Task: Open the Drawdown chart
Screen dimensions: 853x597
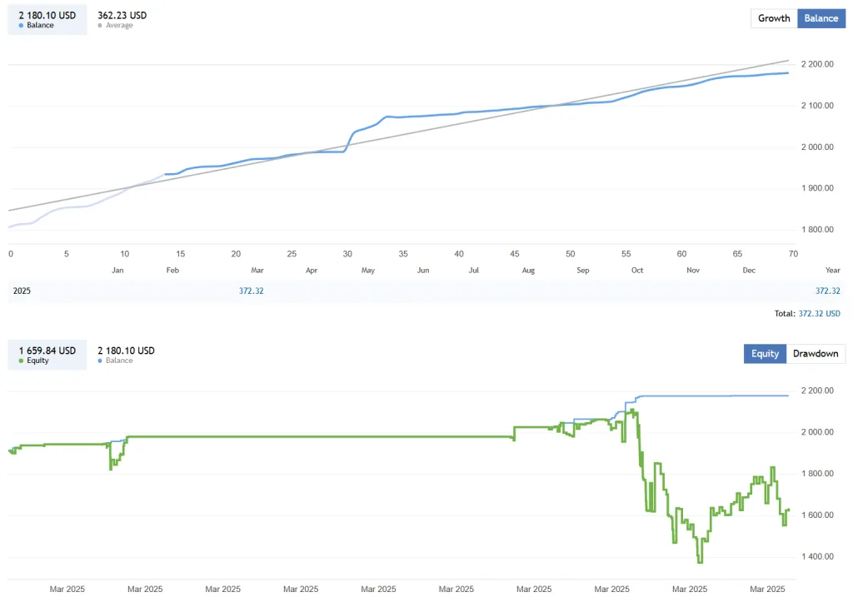Action: pyautogui.click(x=816, y=353)
